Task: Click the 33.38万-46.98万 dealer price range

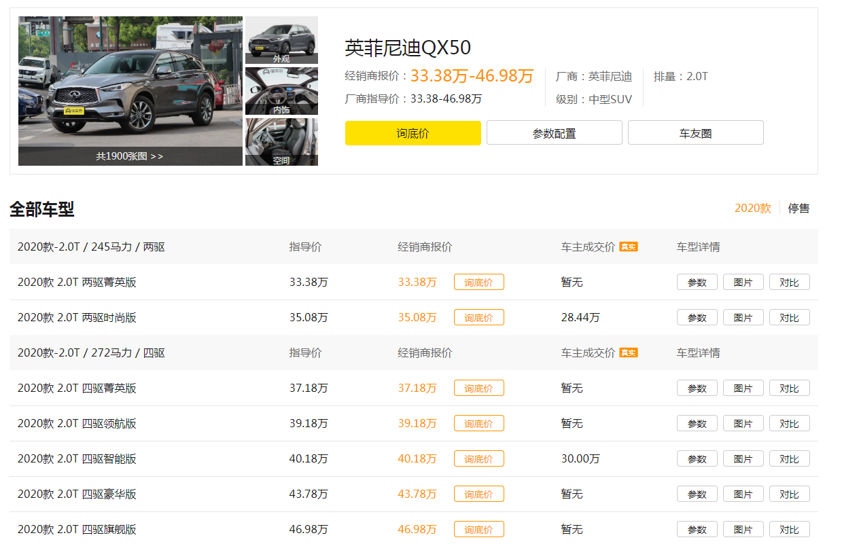Action: [472, 76]
